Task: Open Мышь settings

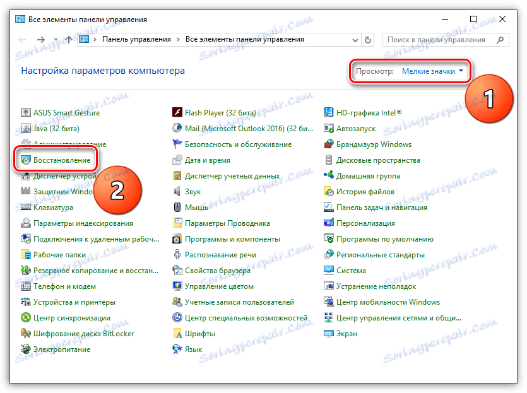Action: click(196, 207)
